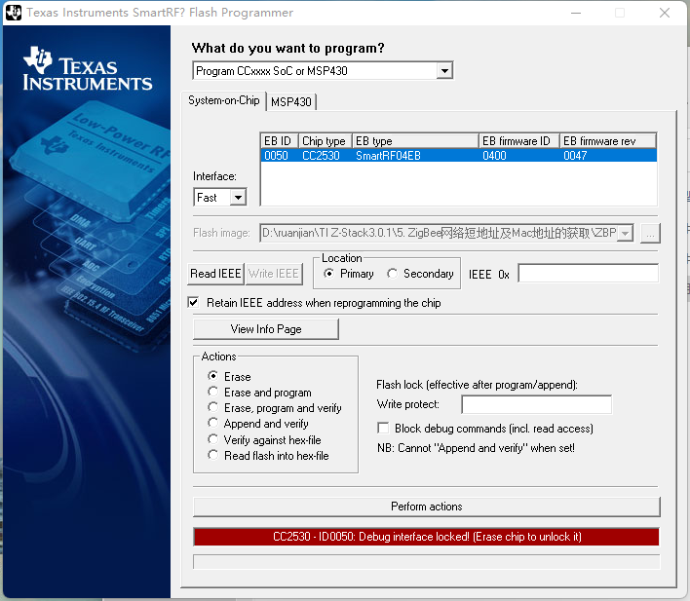690x601 pixels.
Task: Switch to the System-on-Chip tab
Action: point(223,100)
